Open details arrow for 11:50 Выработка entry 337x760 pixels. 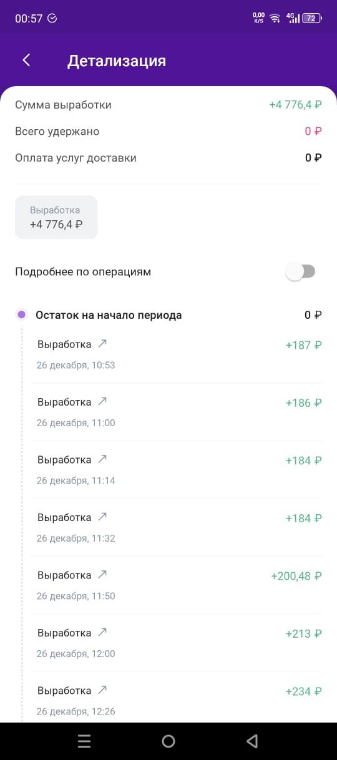tap(103, 574)
